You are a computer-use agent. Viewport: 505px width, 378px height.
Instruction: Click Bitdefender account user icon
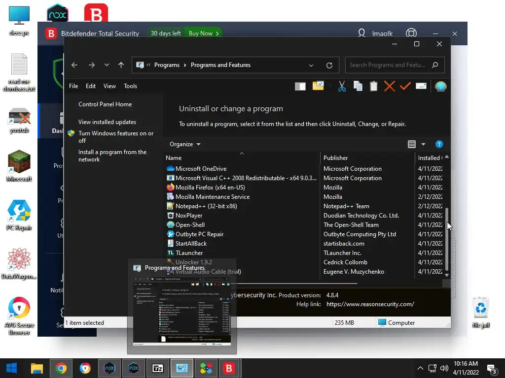361,33
